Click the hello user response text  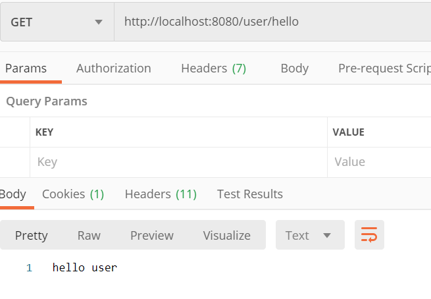(x=85, y=268)
